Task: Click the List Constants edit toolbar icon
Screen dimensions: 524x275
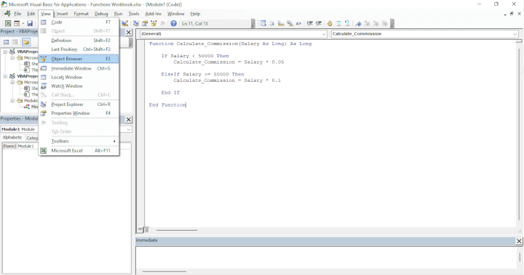Action: pyautogui.click(x=271, y=23)
